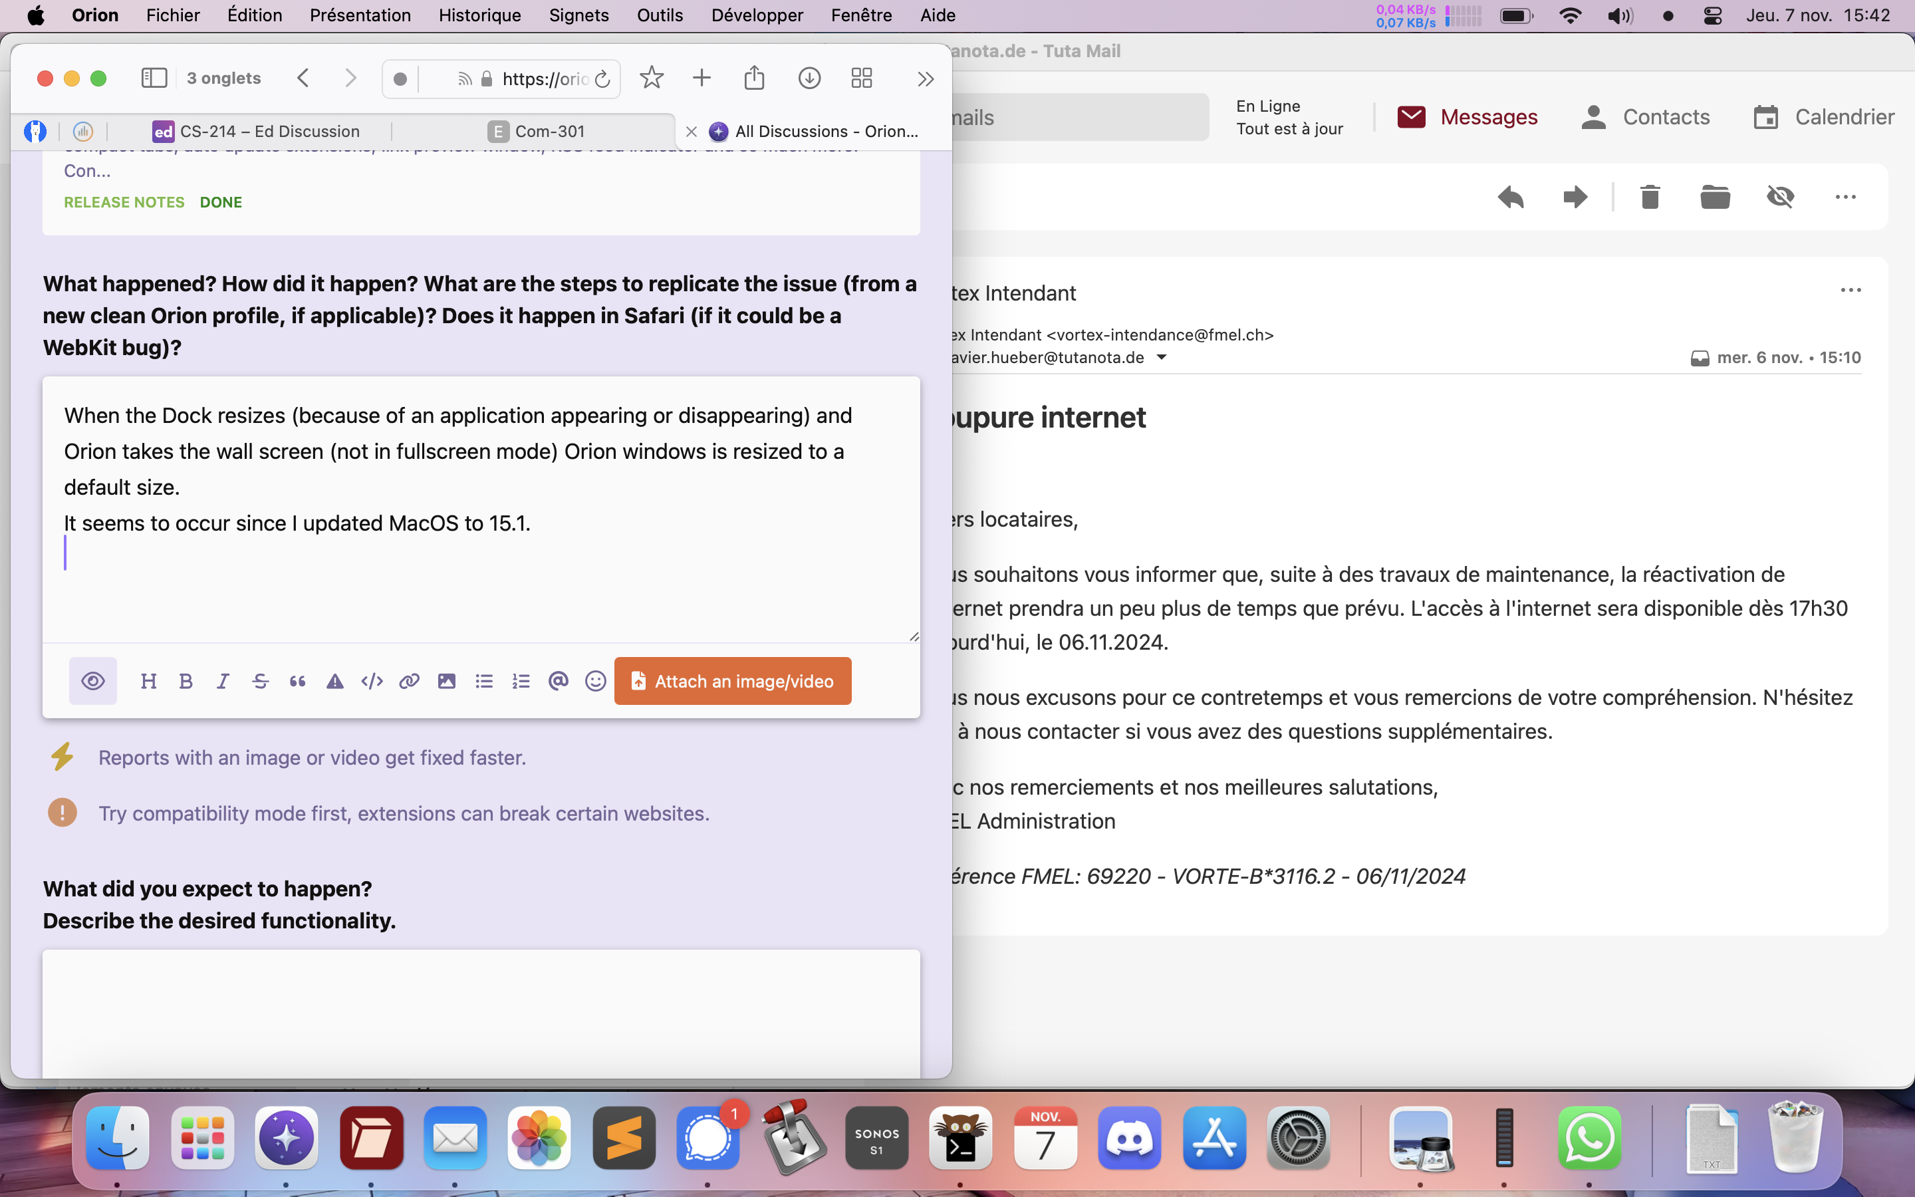Click the desired functionality text area
This screenshot has width=1915, height=1197.
[481, 1013]
